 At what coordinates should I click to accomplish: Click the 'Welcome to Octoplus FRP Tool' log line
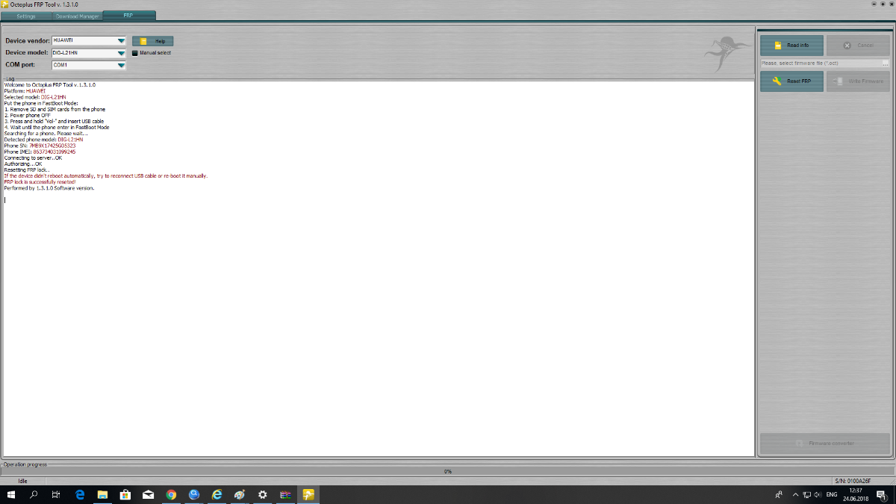pos(49,85)
